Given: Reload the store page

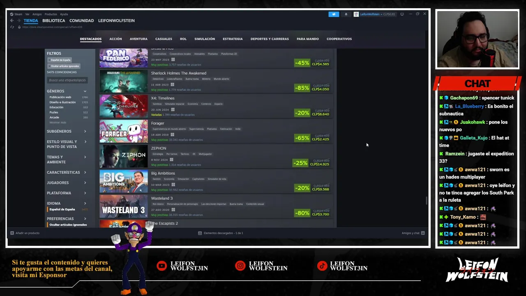Looking at the screenshot, I should pos(12,27).
